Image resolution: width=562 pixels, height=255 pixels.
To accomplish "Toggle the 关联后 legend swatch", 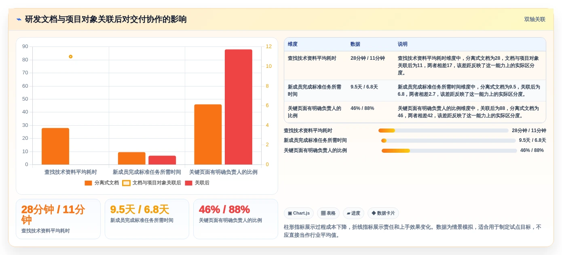I will [x=188, y=183].
